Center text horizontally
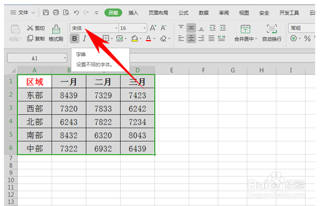The image size is (323, 206). pos(191,38)
